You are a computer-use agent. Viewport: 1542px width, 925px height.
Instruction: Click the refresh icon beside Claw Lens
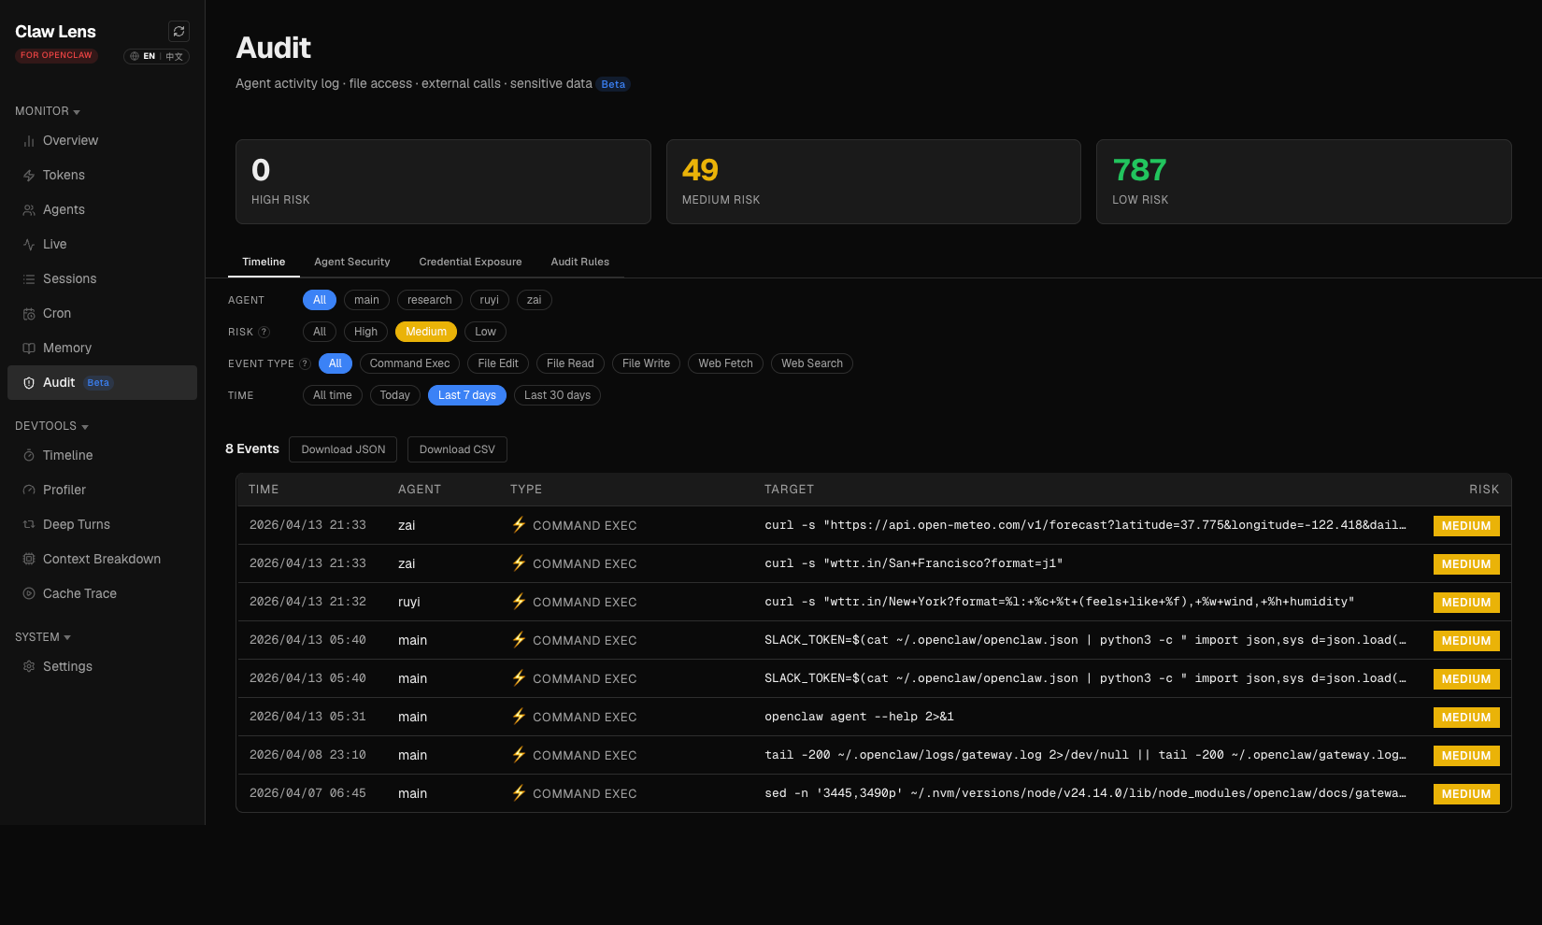[x=178, y=32]
